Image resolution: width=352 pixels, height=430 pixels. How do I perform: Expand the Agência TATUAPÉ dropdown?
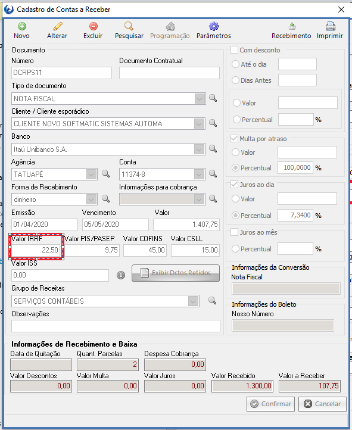[92, 175]
